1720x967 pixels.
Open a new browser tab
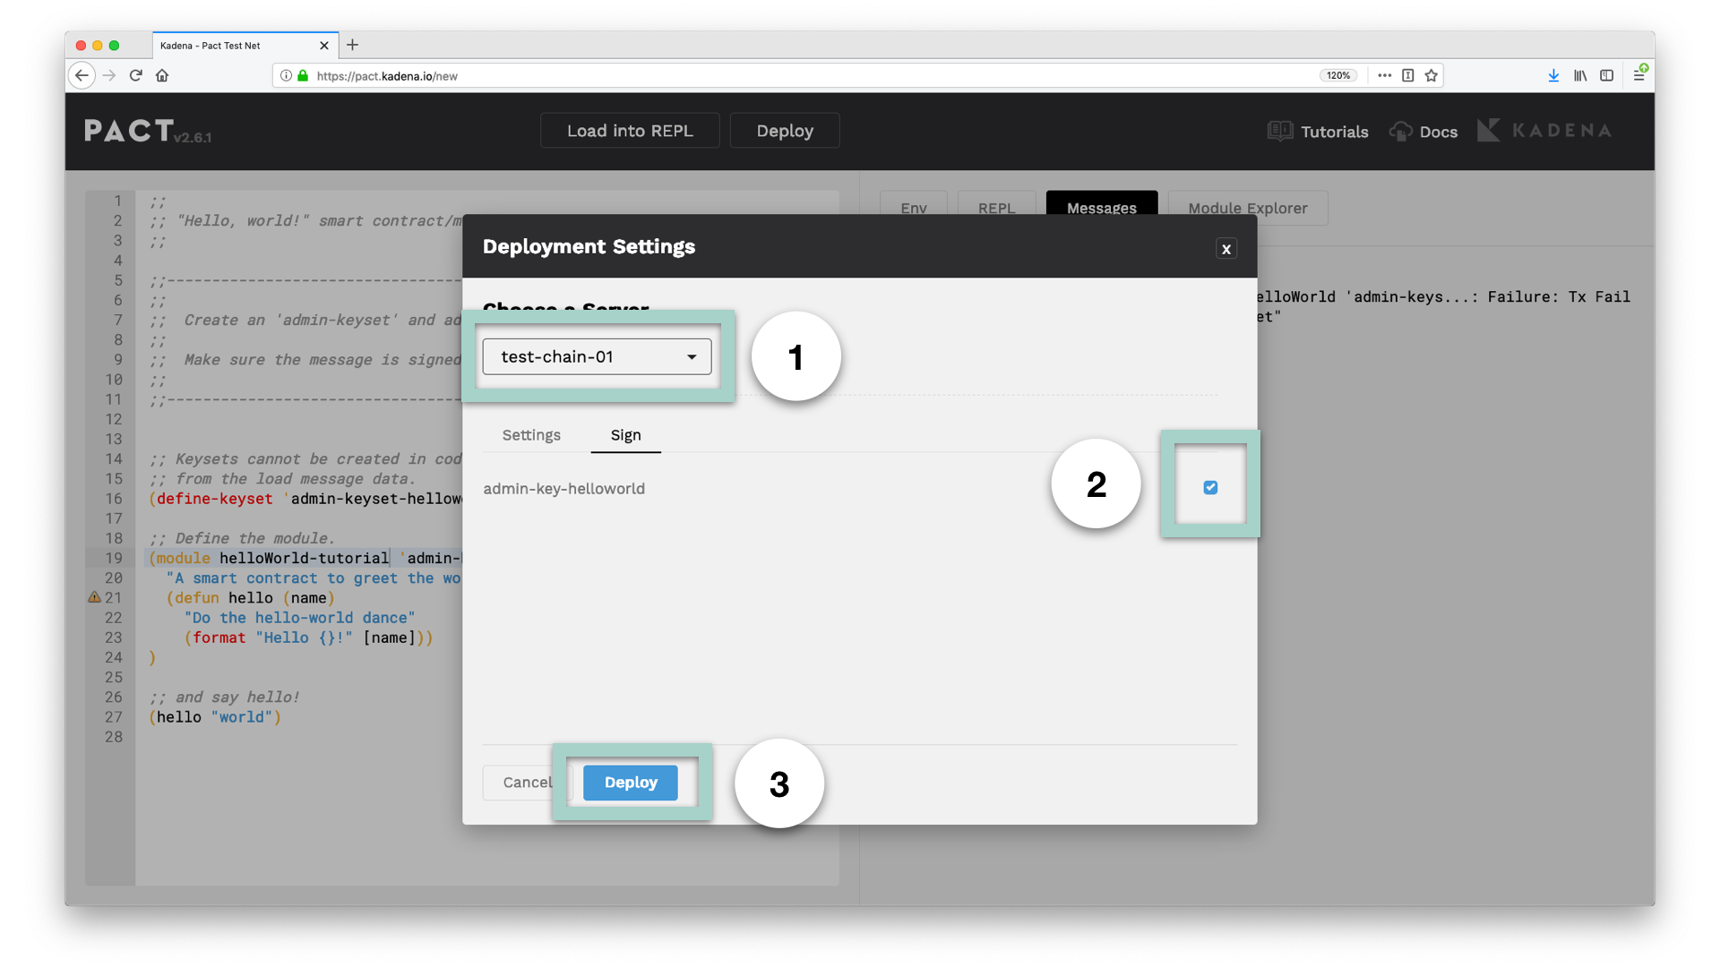[353, 45]
